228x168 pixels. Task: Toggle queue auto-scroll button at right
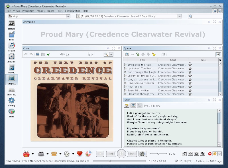tap(218, 54)
